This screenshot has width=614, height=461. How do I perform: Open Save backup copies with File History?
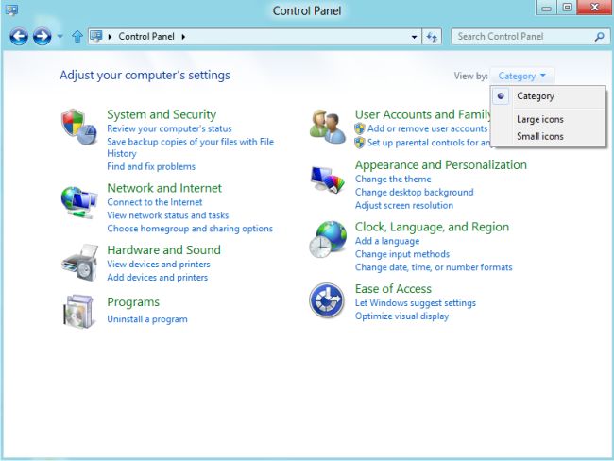pyautogui.click(x=190, y=147)
